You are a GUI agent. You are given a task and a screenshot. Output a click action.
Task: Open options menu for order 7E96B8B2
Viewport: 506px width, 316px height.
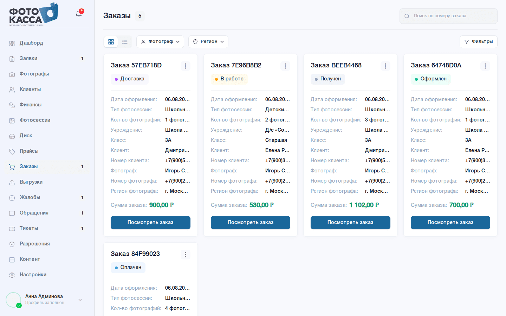click(x=285, y=66)
